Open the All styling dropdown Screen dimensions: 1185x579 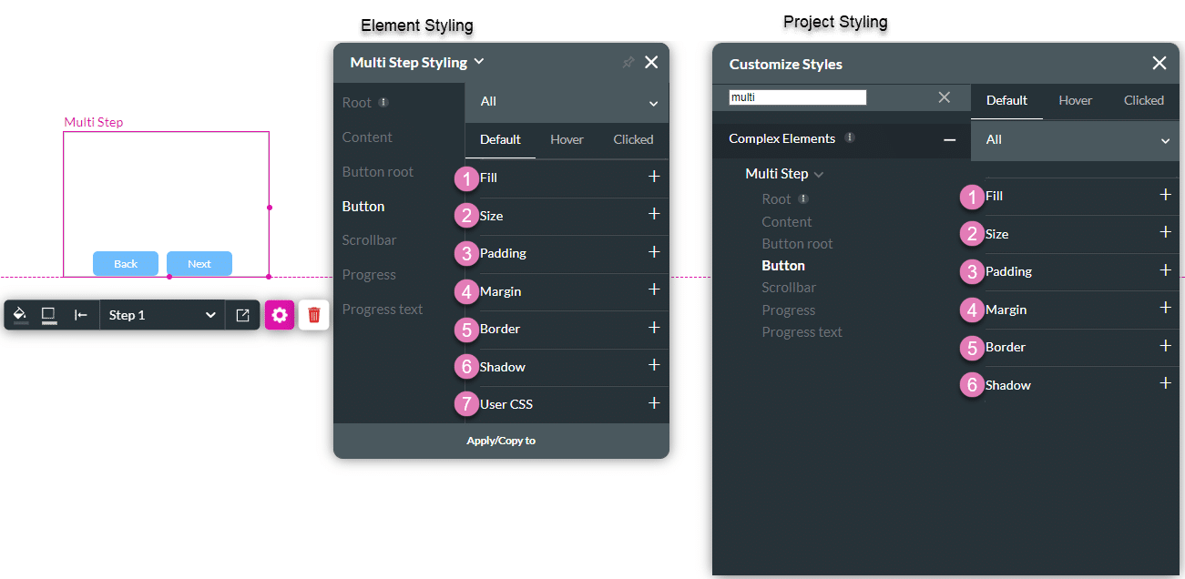point(566,101)
